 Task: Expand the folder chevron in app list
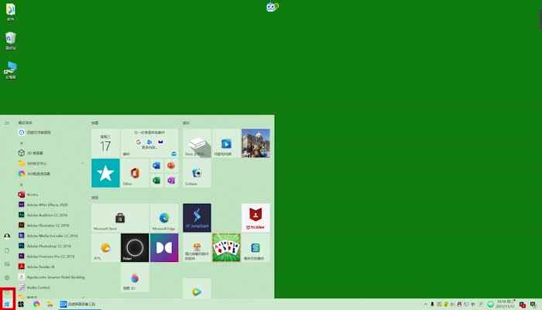[x=83, y=164]
